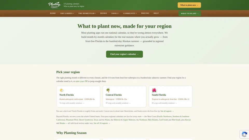
Task: Open the Mountain West region link
Action: click(x=72, y=120)
